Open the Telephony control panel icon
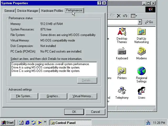The width and height of the screenshot is (168, 126). pyautogui.click(x=122, y=93)
